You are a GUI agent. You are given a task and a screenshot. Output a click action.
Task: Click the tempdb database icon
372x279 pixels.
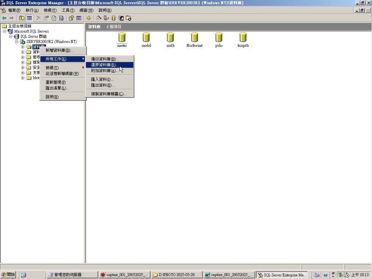tap(243, 37)
